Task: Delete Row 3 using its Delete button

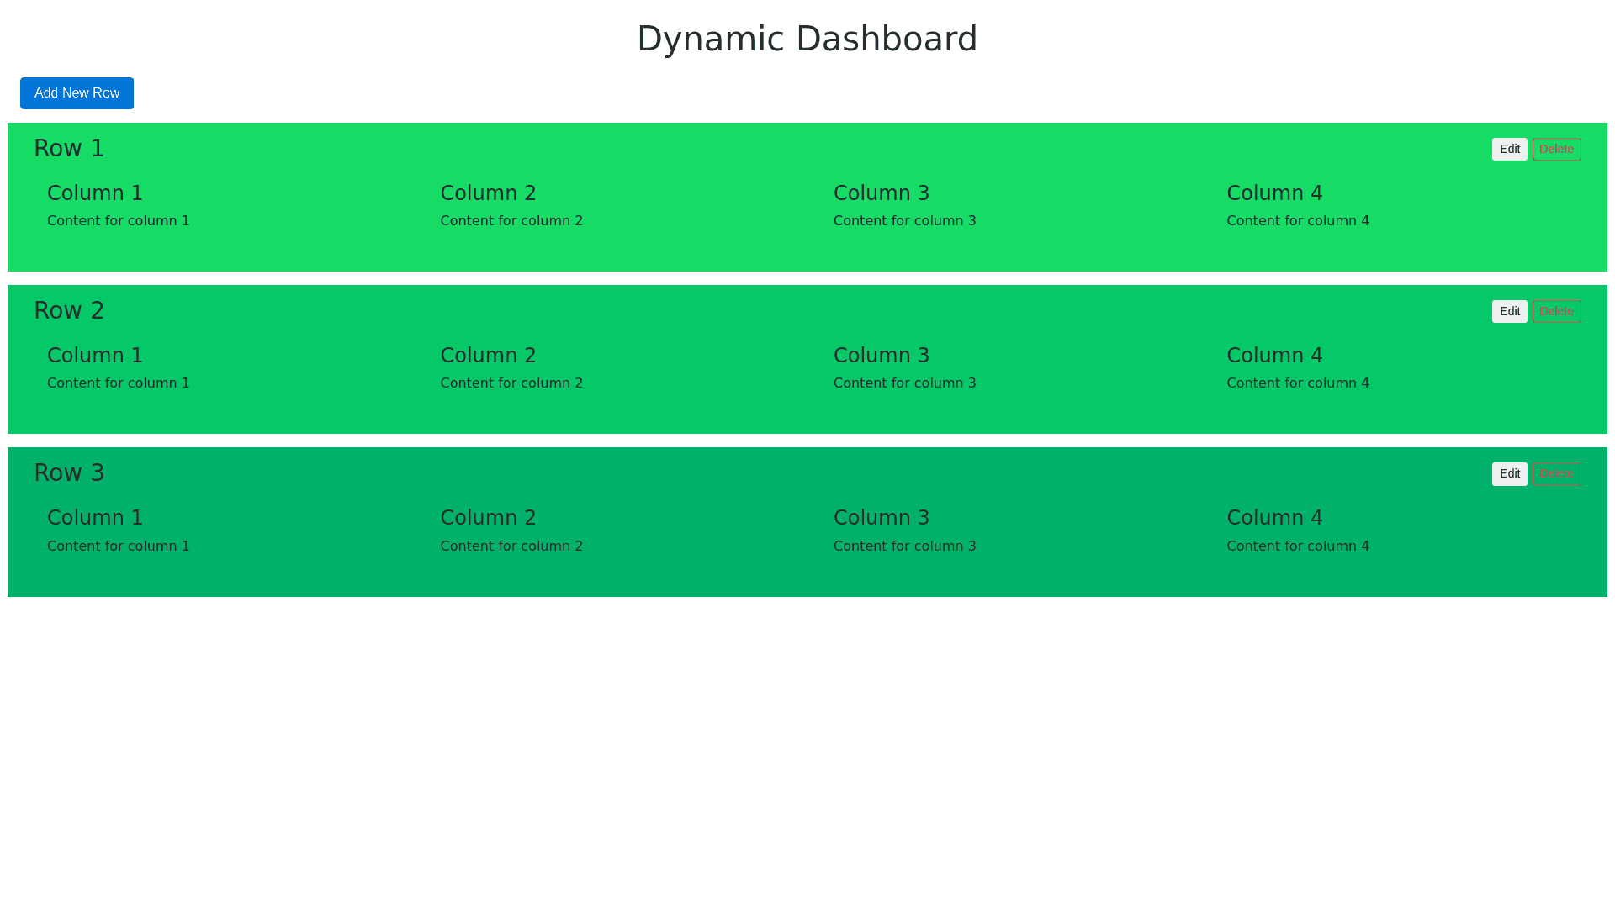Action: (1556, 473)
